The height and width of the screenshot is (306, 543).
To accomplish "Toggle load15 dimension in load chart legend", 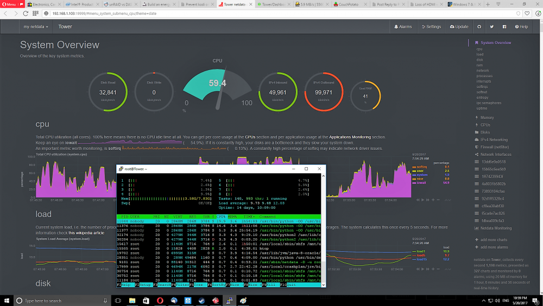I will pos(421,259).
